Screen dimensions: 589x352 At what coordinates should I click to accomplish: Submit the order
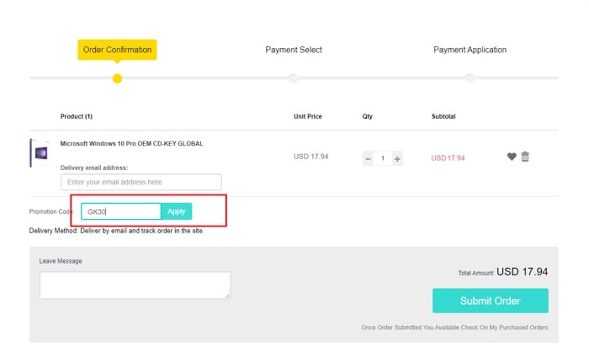491,301
